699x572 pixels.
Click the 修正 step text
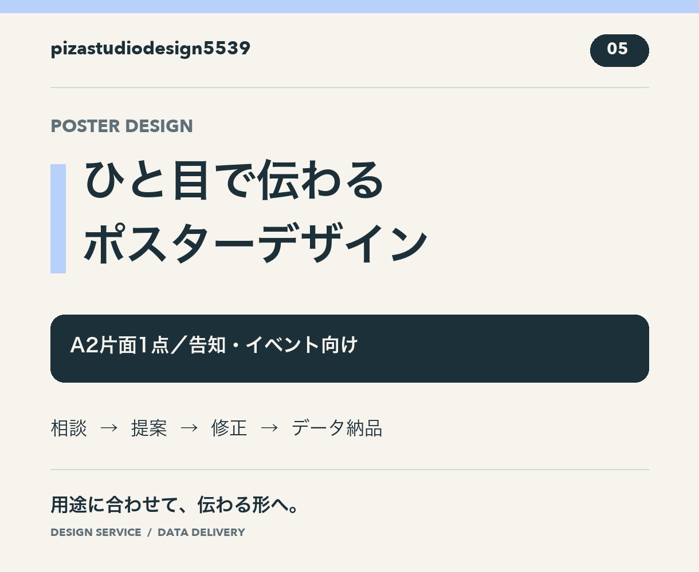point(229,428)
